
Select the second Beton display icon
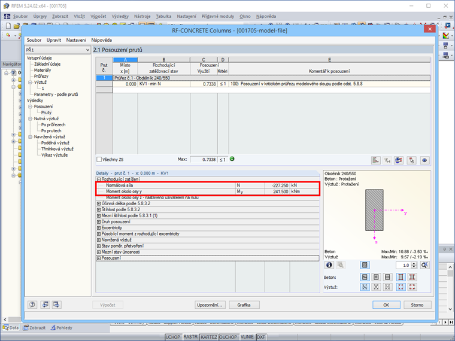point(376,277)
